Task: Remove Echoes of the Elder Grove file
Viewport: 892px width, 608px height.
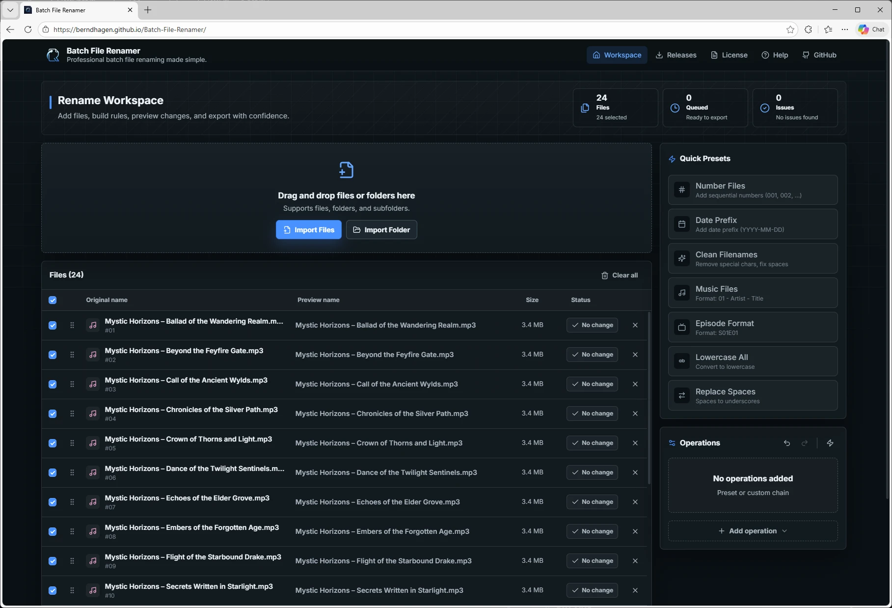Action: [x=635, y=502]
